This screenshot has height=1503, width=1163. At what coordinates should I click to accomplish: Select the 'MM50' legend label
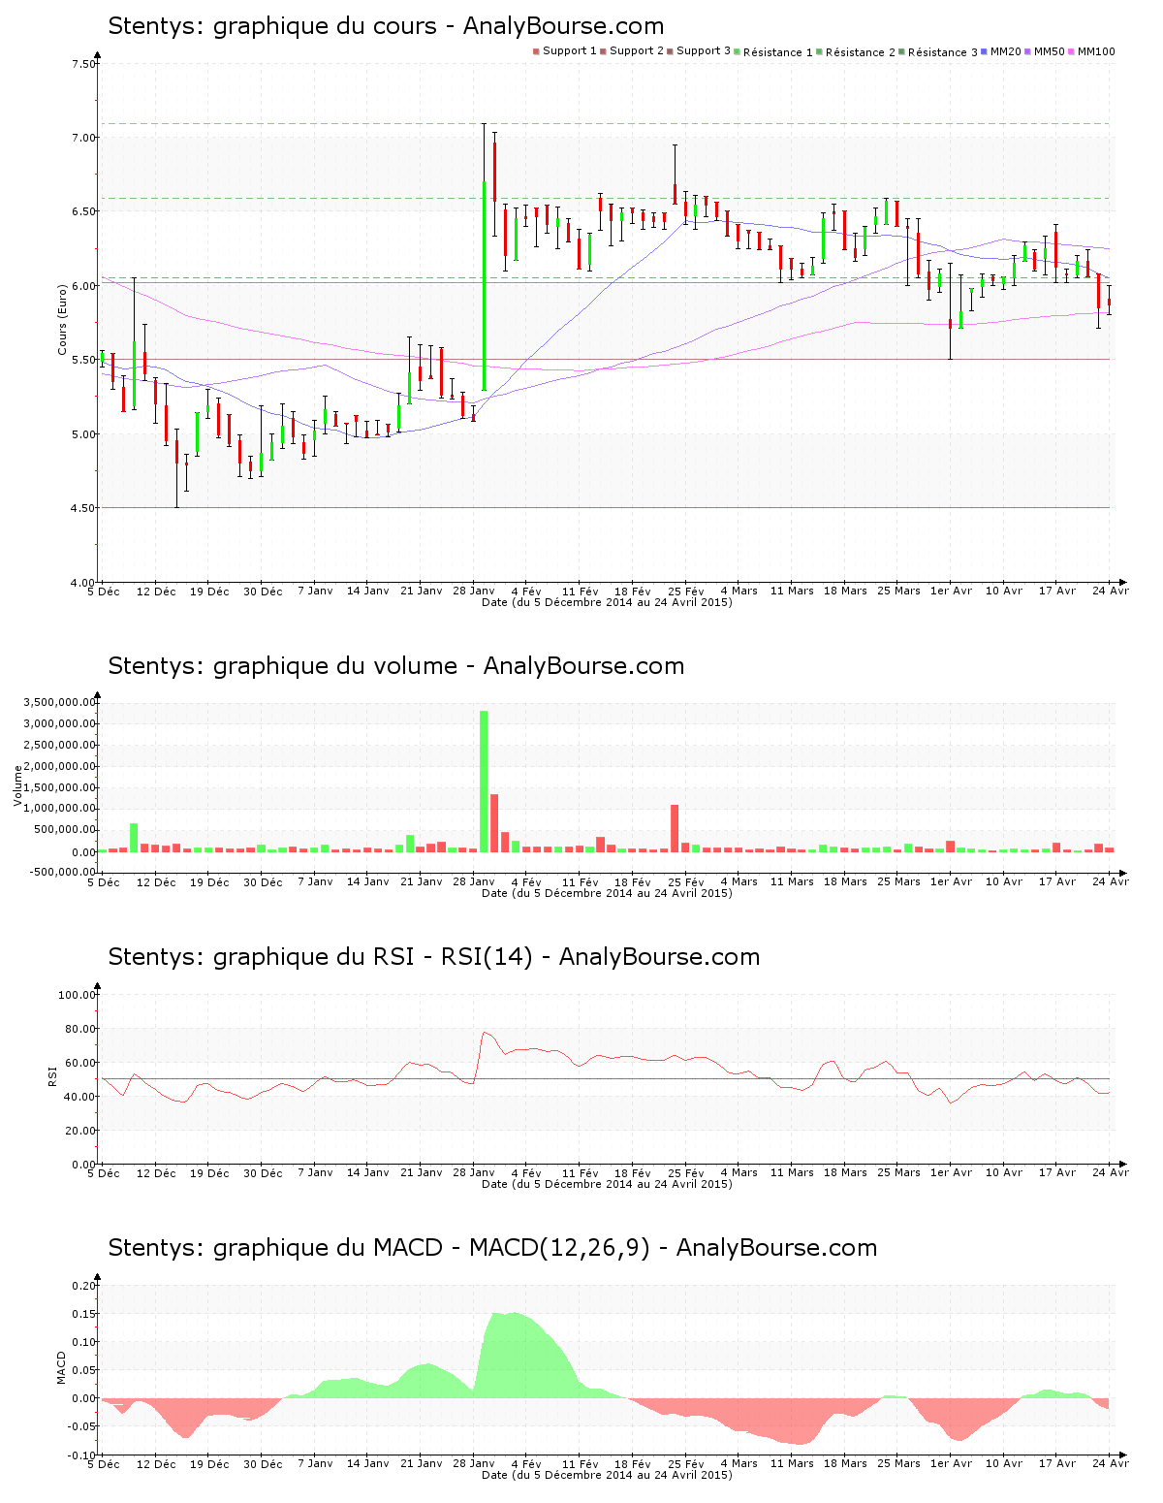(1050, 51)
